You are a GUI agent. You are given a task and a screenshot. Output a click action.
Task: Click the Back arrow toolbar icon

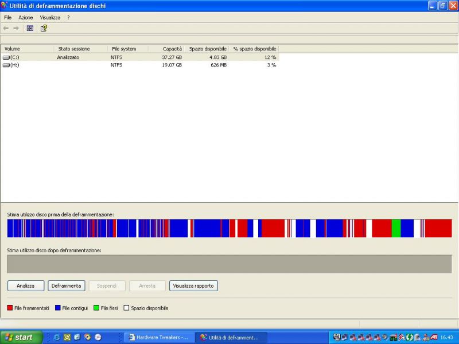pyautogui.click(x=6, y=28)
